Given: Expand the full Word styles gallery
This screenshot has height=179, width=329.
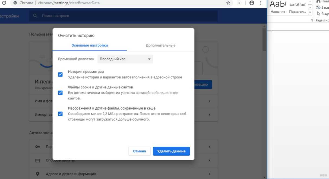Looking at the screenshot, I should coord(310,13).
